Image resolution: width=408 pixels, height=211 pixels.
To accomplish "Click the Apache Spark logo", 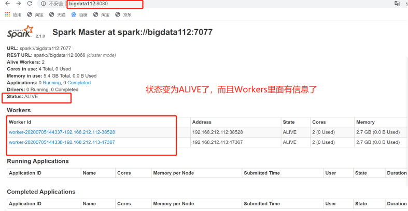I will (20, 32).
